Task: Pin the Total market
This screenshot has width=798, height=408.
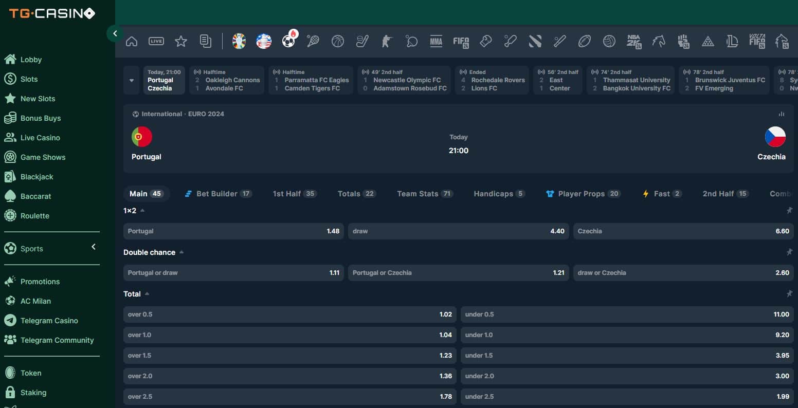Action: (789, 294)
